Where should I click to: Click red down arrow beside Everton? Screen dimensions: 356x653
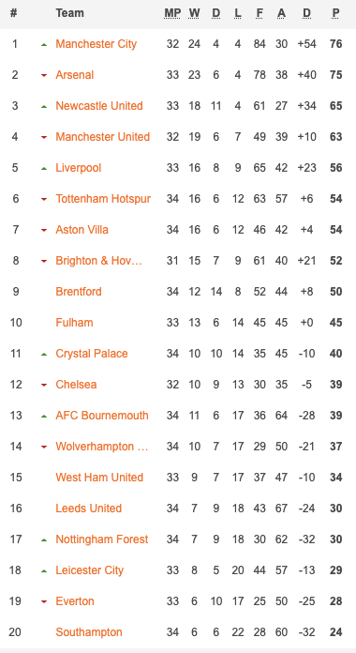coord(44,601)
